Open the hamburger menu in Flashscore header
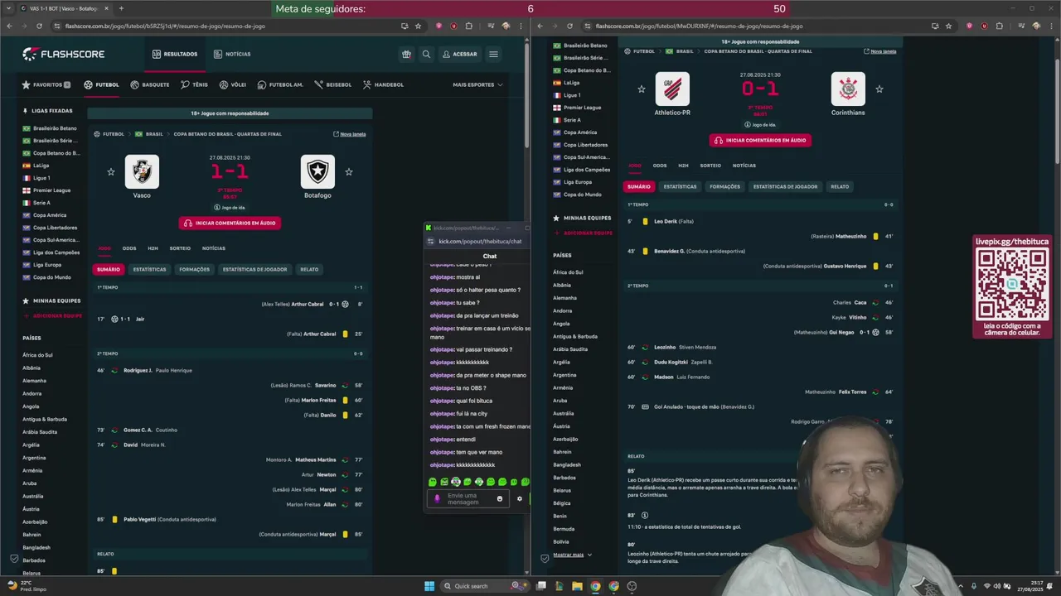Viewport: 1061px width, 596px height. (493, 55)
